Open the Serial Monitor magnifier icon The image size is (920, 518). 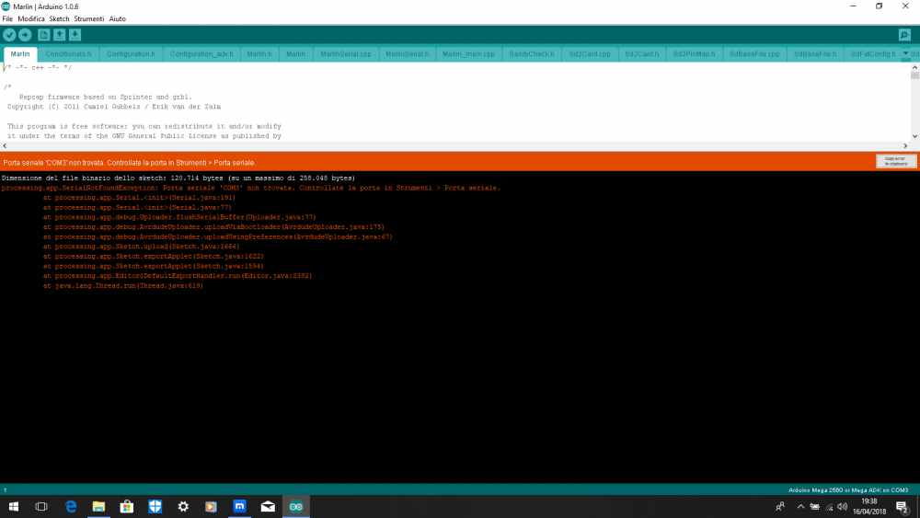coord(904,35)
